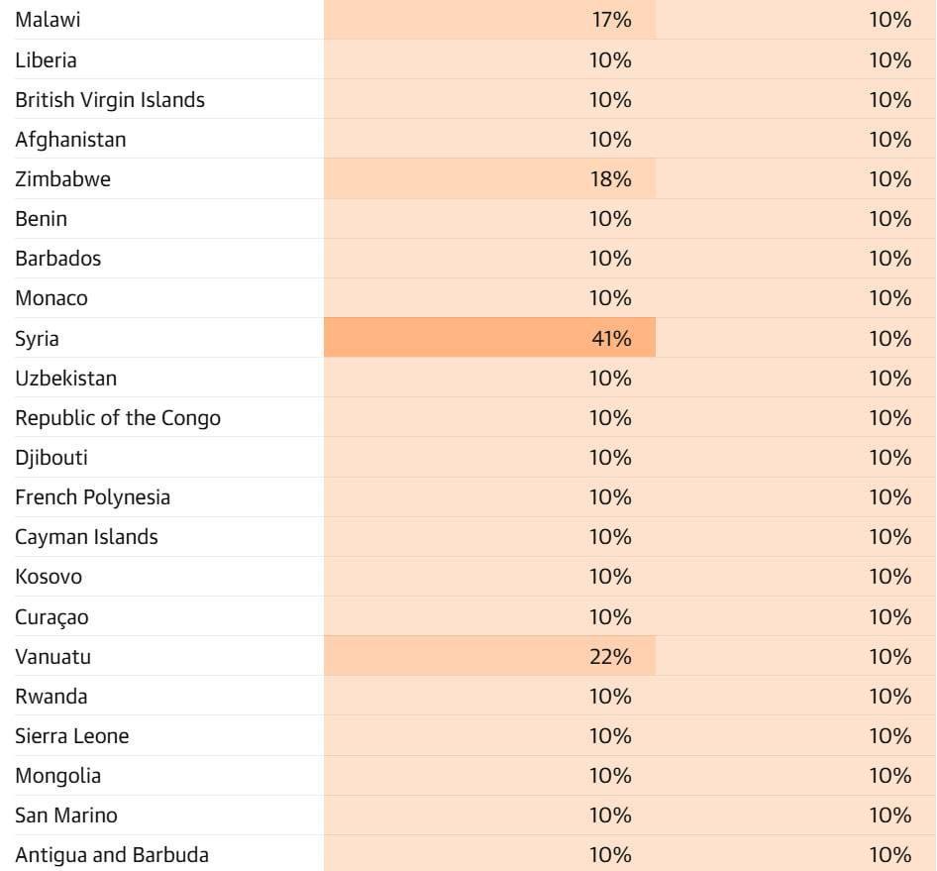937x871 pixels.
Task: Select the Sierra Leone row label
Action: pos(71,736)
